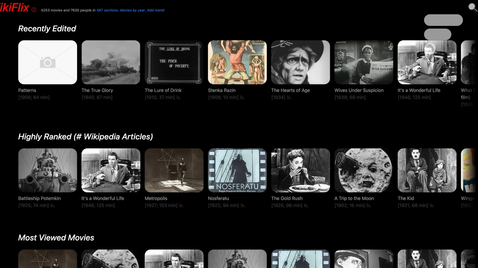This screenshot has width=478, height=268.
Task: Click the icon beside A Trip to the Moon runtime
Action: click(368, 205)
